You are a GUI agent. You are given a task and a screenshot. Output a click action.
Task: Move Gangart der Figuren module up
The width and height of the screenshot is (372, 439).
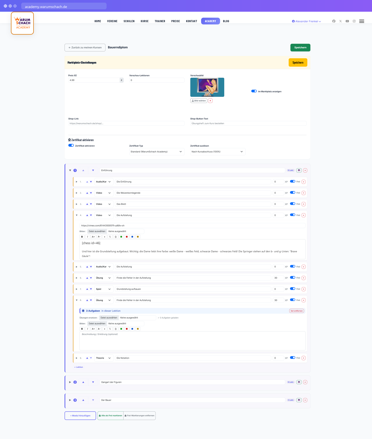pos(83,382)
